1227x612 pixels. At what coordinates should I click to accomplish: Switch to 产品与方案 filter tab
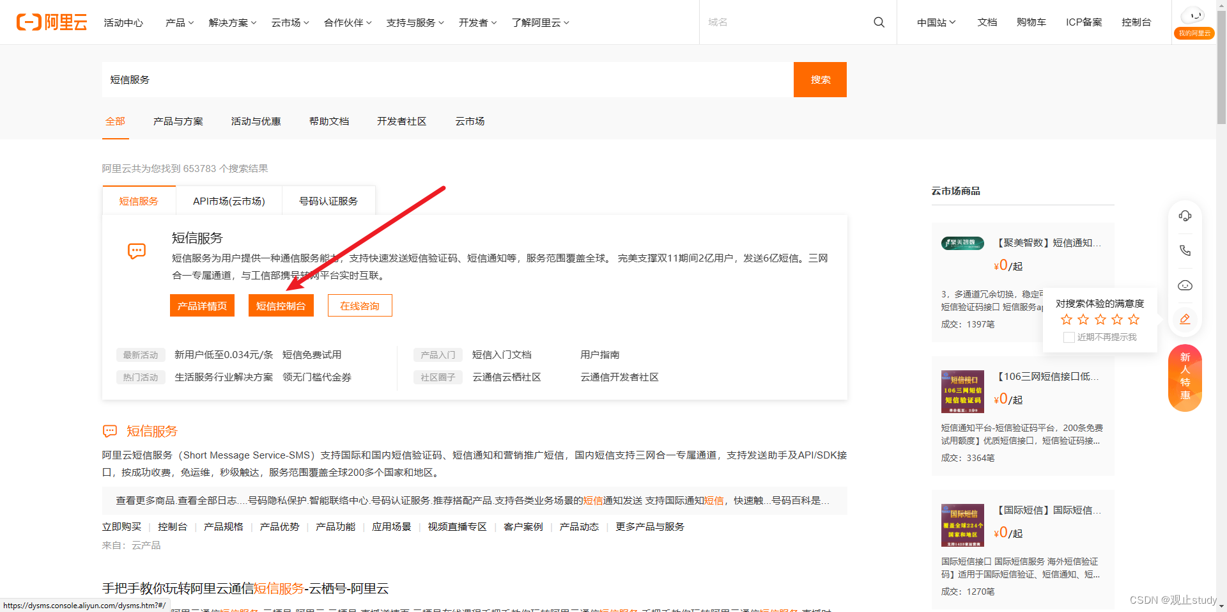coord(178,121)
